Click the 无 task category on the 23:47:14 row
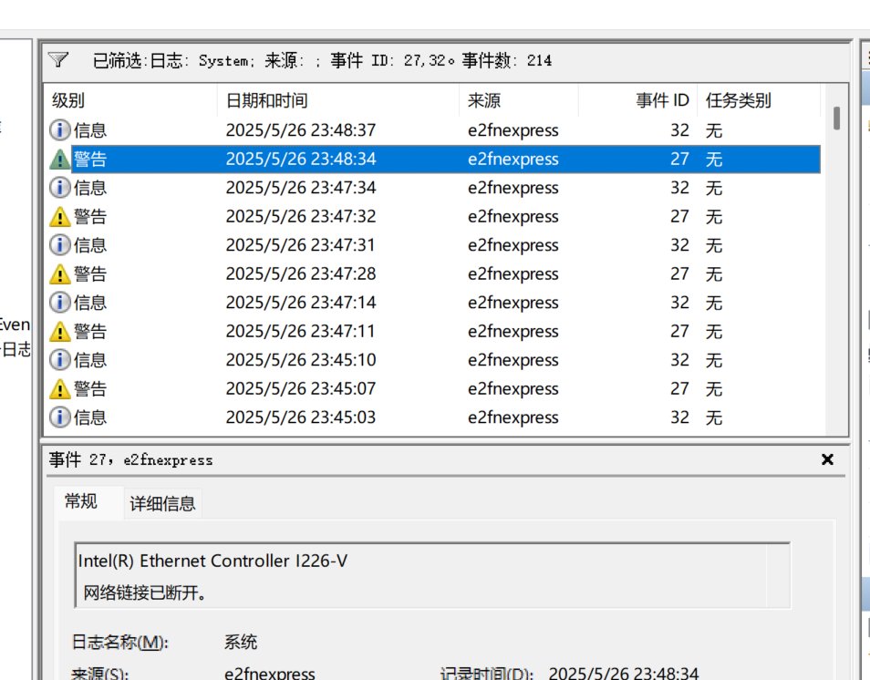The image size is (870, 680). tap(713, 303)
